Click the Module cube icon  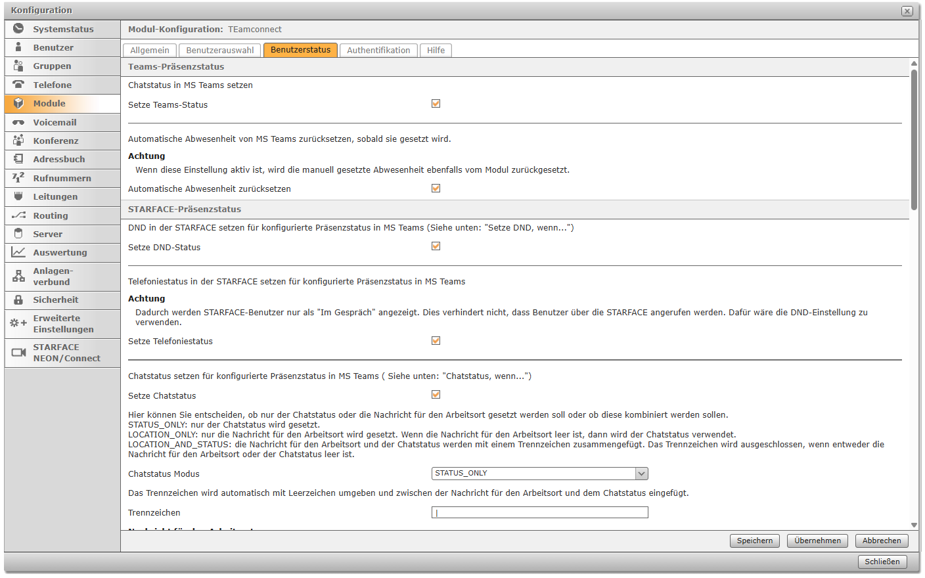coord(18,103)
